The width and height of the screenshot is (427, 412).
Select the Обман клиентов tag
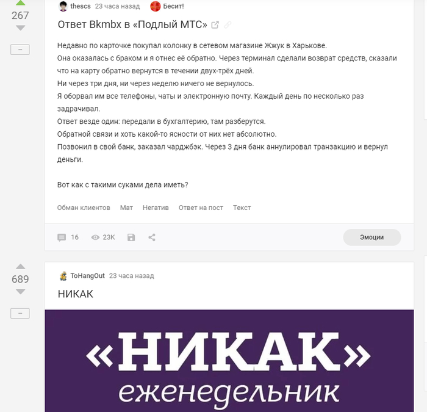[x=84, y=208]
